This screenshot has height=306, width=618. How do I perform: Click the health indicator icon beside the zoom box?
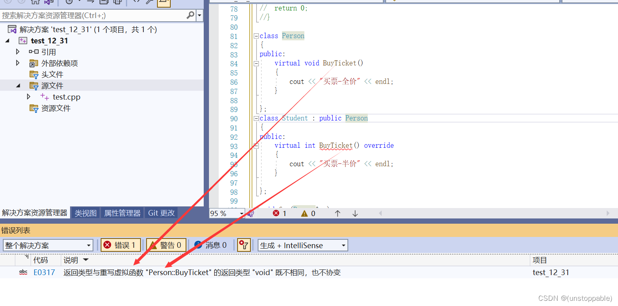(x=251, y=214)
